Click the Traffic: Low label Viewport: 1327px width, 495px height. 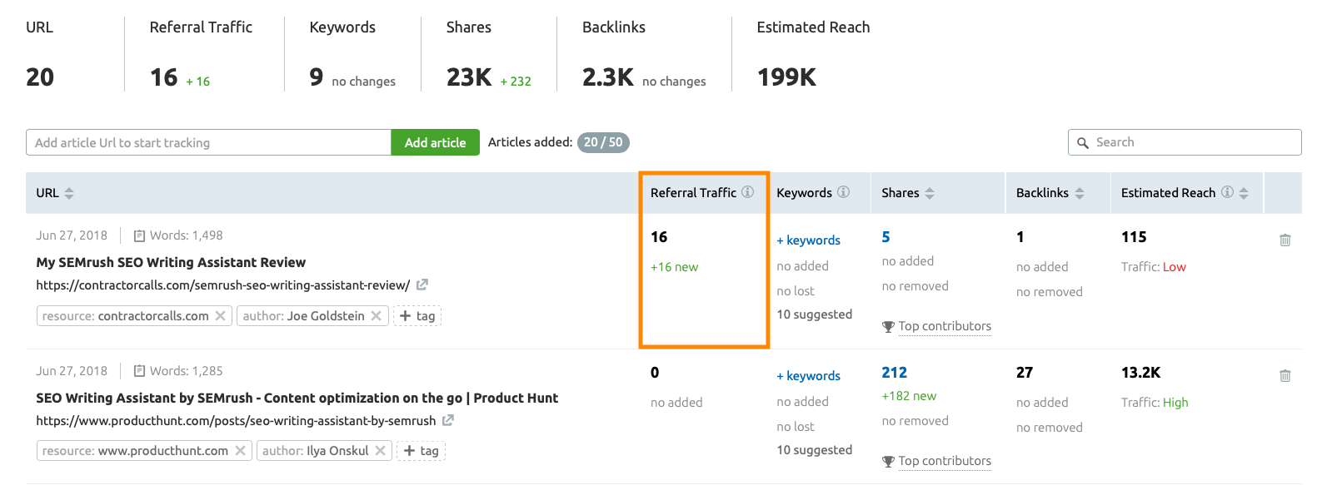pyautogui.click(x=1154, y=267)
